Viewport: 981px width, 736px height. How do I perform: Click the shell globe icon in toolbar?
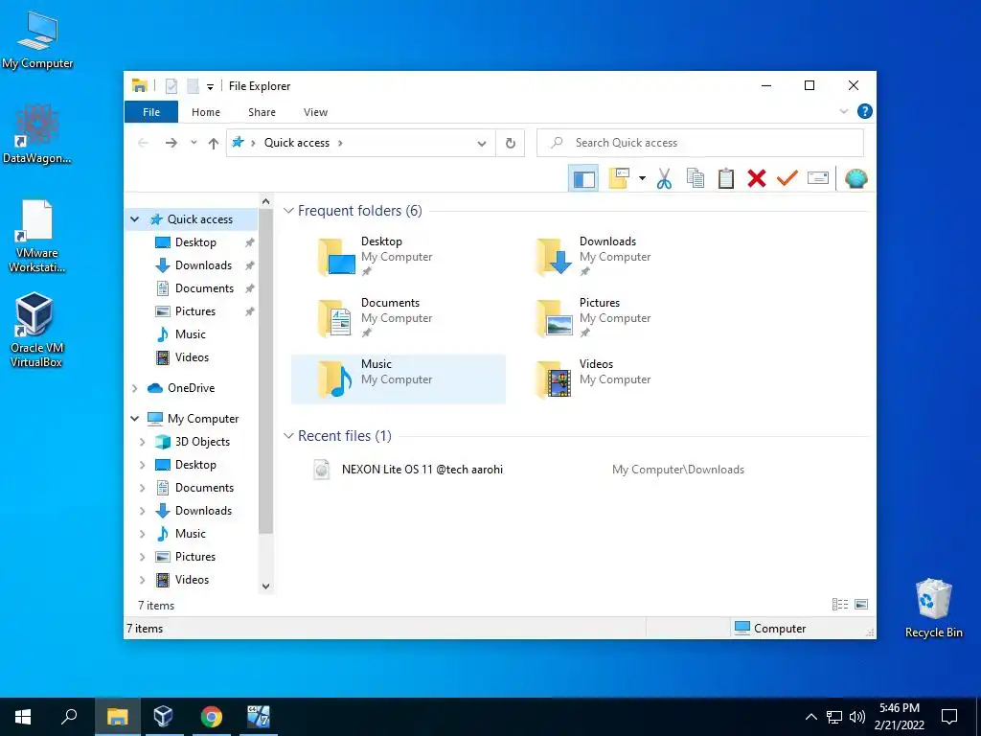click(856, 179)
